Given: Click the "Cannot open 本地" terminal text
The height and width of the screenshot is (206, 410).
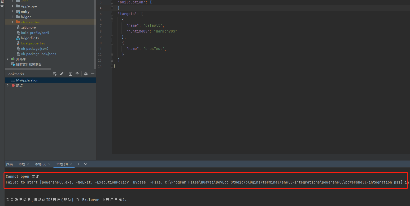Looking at the screenshot, I should 23,176.
